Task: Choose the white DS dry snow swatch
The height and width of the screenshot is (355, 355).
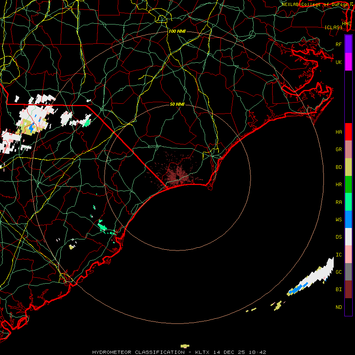Action: 348,237
